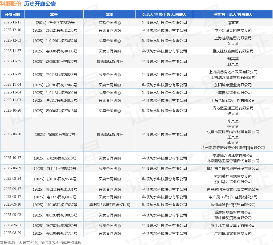Screen dimensions: 273x245
Task: Click defendant 浙江环宇建设集团有限公司
Action: coord(233,226)
